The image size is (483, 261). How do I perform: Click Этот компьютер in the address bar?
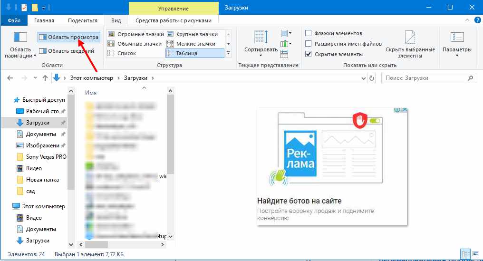pos(91,78)
